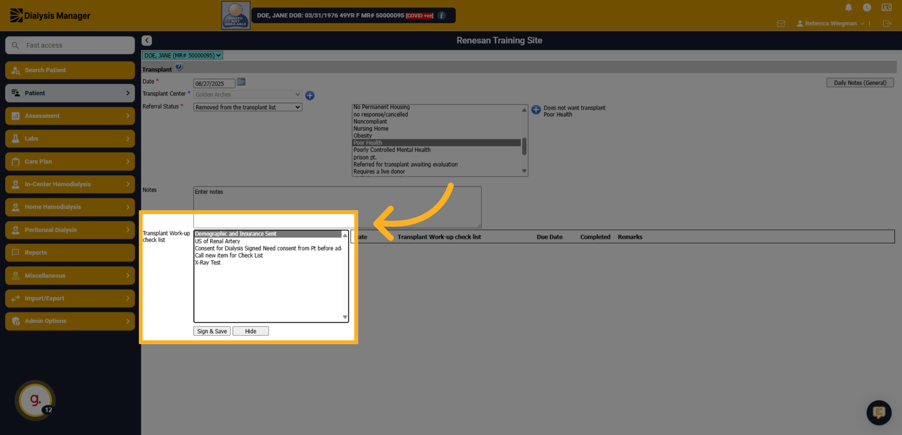This screenshot has height=435, width=902.
Task: Add new Transplant Center with plus icon
Action: [x=310, y=95]
